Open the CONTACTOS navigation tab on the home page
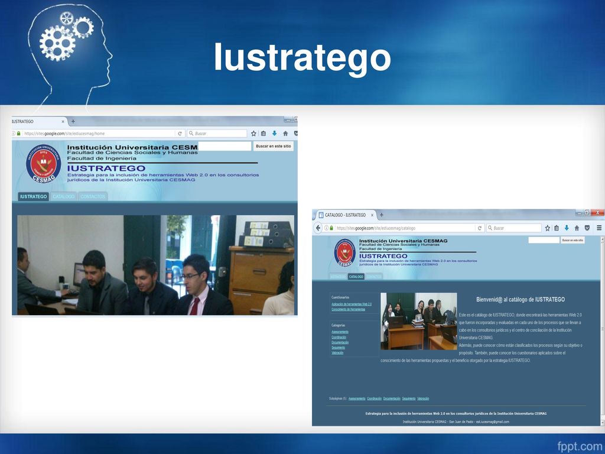Viewport: 605px width, 454px height. [93, 196]
